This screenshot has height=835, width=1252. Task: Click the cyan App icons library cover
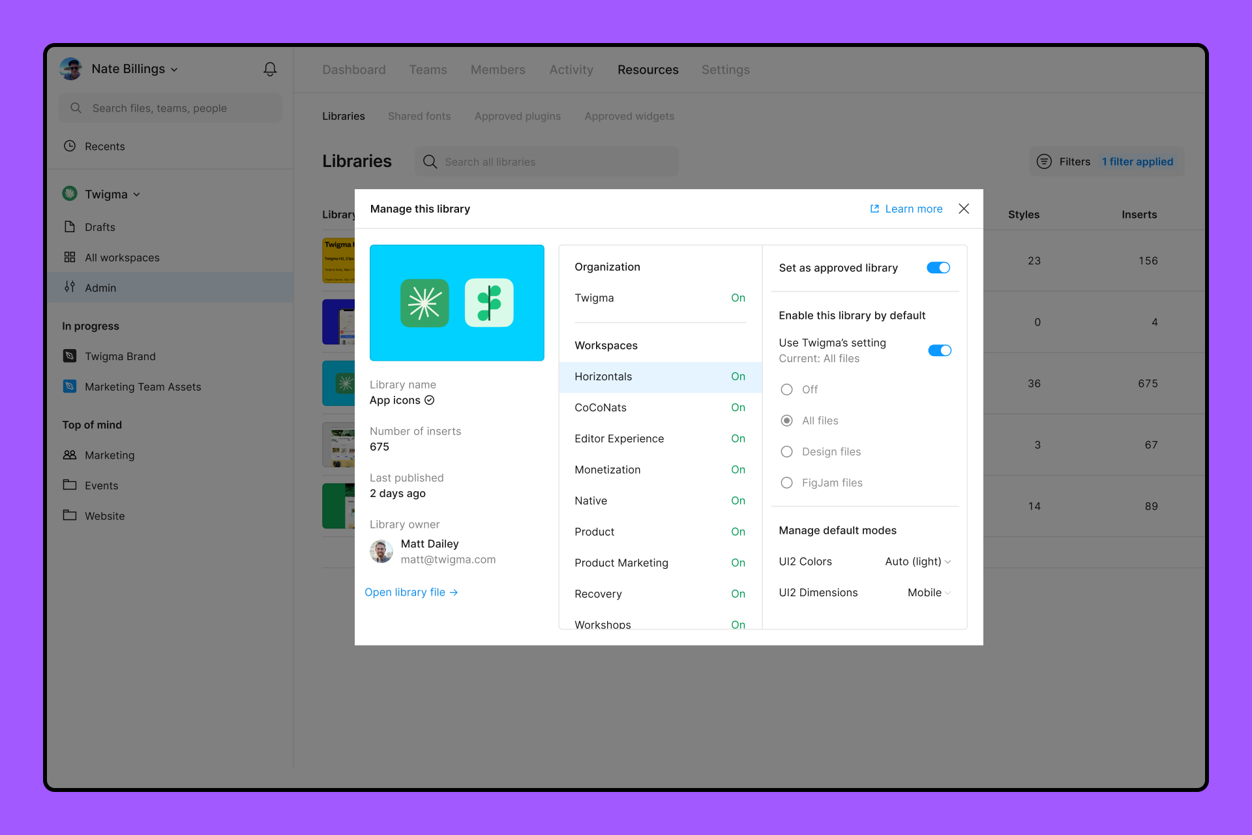[456, 302]
